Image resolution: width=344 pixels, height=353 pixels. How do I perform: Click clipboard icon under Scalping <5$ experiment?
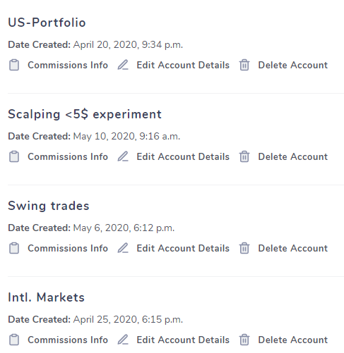14,156
